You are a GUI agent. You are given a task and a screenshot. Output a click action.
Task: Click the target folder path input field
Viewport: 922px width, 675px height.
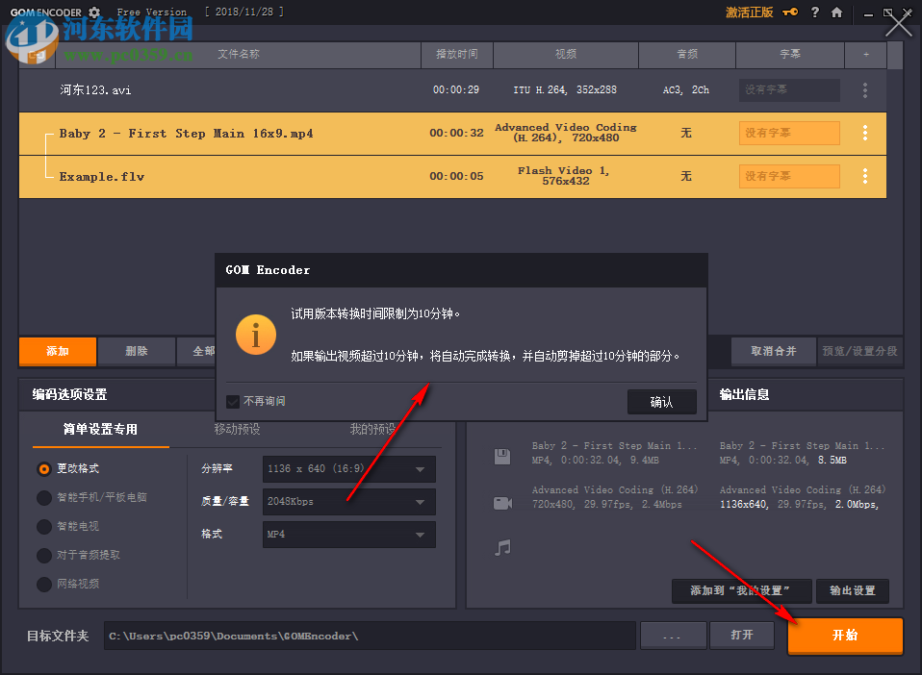(366, 635)
